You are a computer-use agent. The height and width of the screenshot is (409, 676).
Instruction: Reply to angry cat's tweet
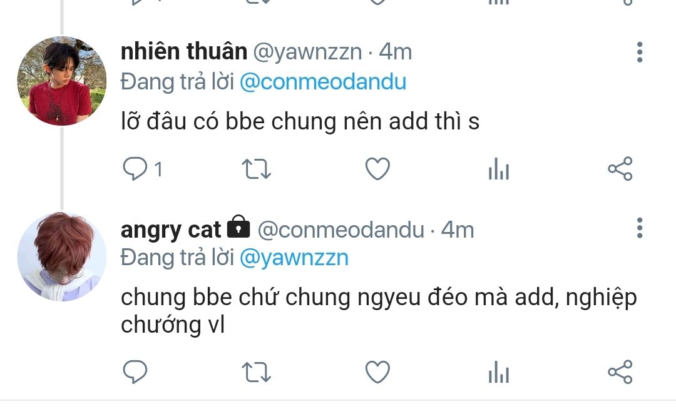135,372
